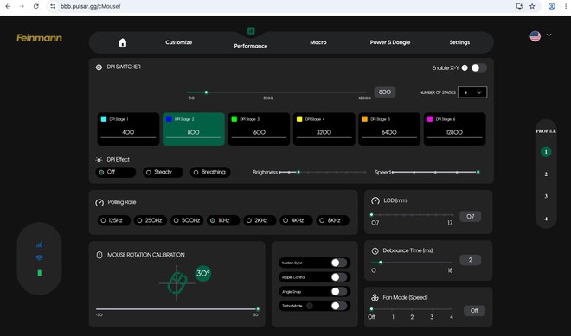Click the site information icon in address bar
The height and width of the screenshot is (336, 571).
pyautogui.click(x=53, y=6)
